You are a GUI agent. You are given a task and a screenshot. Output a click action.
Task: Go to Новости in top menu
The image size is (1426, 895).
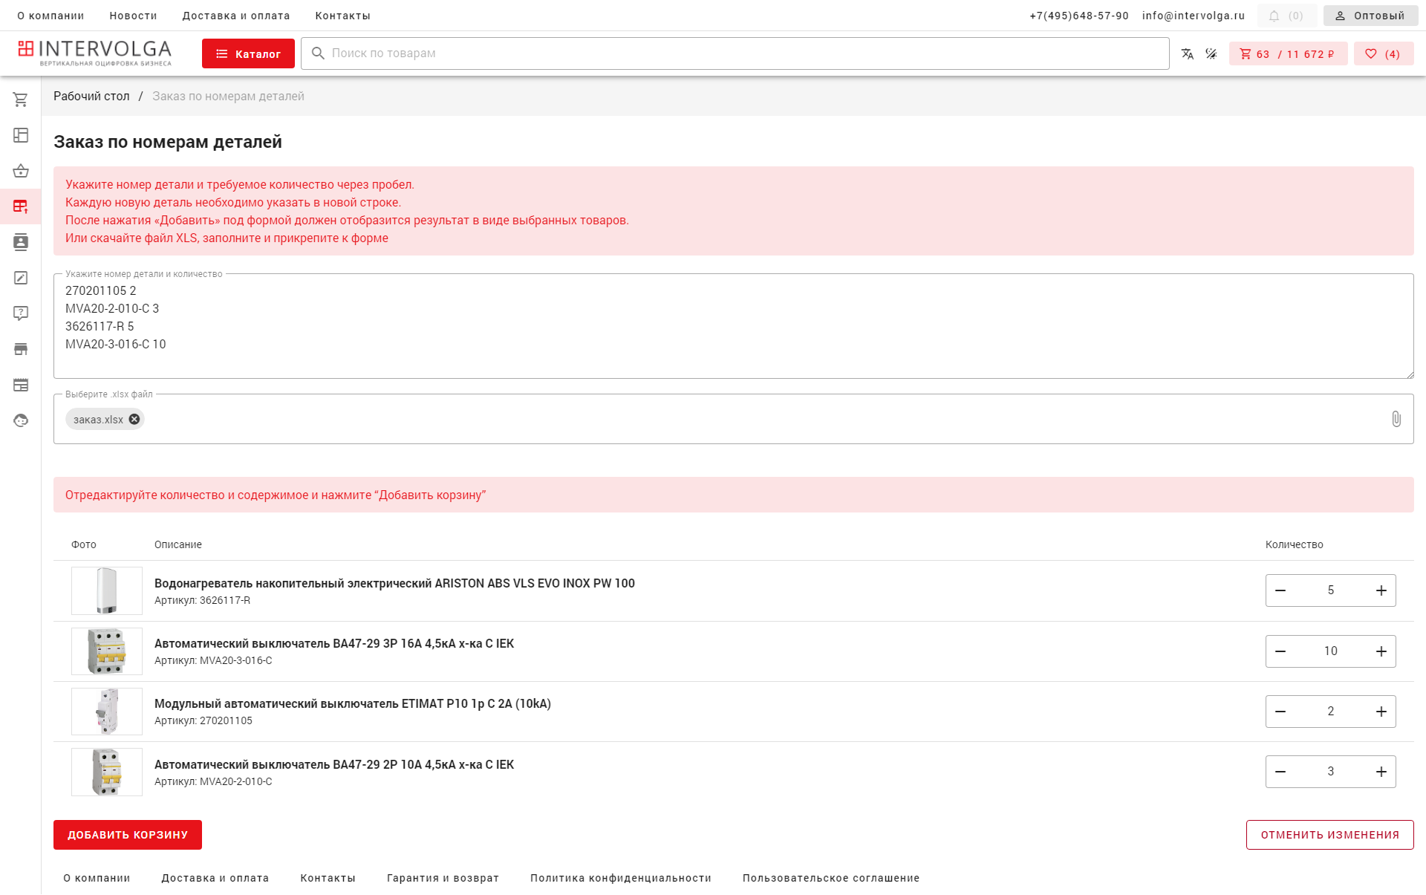click(133, 16)
